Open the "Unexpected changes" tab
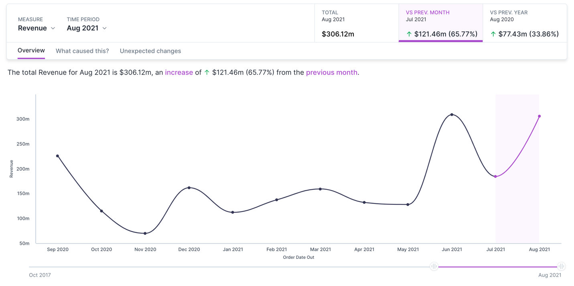This screenshot has height=286, width=574. pyautogui.click(x=150, y=51)
